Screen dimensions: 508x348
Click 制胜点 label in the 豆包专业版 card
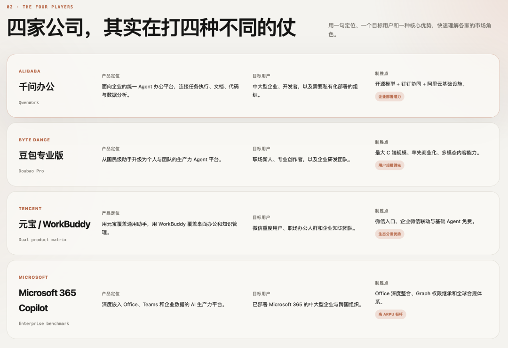[x=381, y=142]
